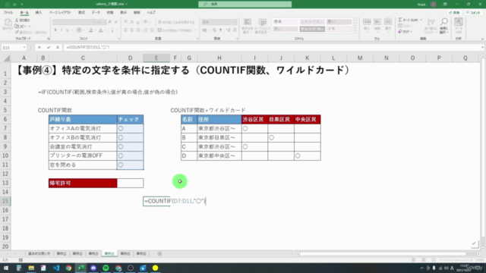Click the Paste clipboard icon

coord(8,22)
